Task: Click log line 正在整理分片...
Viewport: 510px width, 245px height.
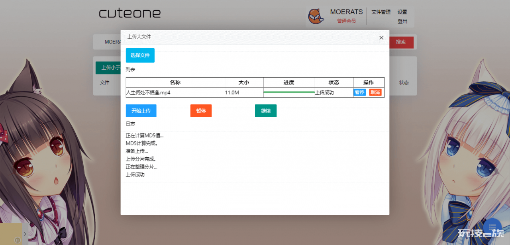Action: tap(141, 167)
